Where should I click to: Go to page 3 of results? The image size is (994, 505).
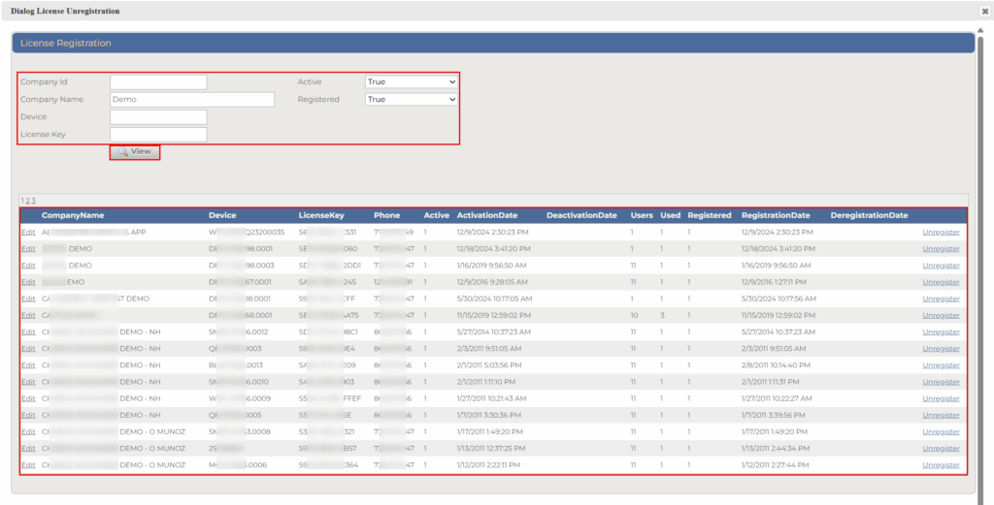32,201
